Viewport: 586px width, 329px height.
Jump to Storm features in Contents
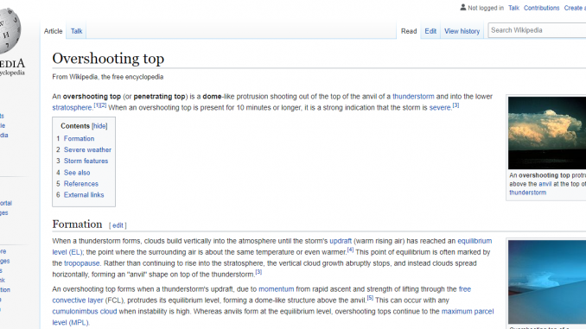point(86,161)
